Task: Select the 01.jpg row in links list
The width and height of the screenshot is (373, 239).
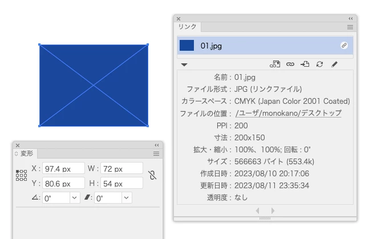Action: [x=265, y=46]
